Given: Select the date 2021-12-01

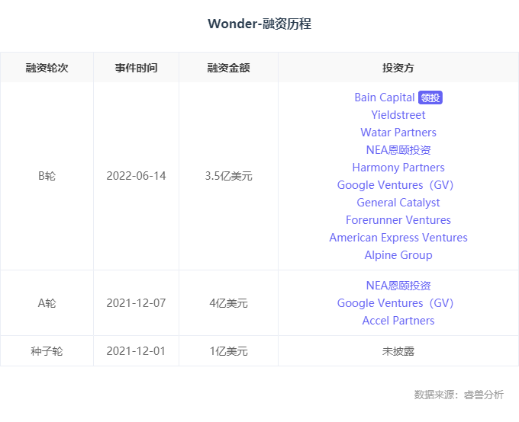Looking at the screenshot, I should pos(136,351).
